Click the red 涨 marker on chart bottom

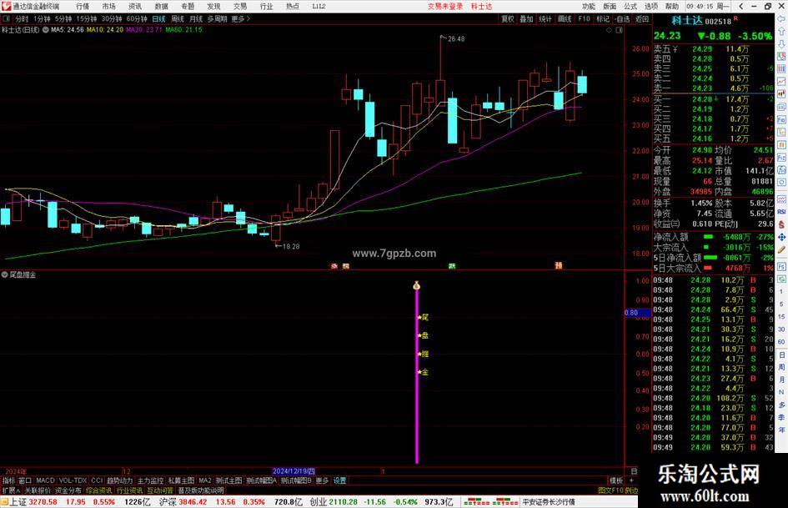pyautogui.click(x=334, y=265)
